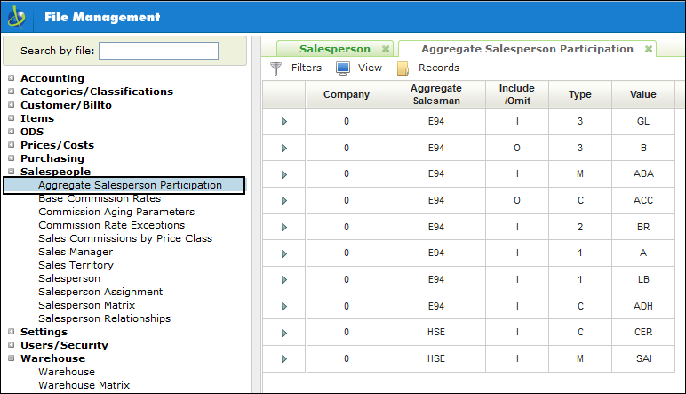The height and width of the screenshot is (394, 686).
Task: Open Base Commission Rates file
Action: (x=100, y=198)
